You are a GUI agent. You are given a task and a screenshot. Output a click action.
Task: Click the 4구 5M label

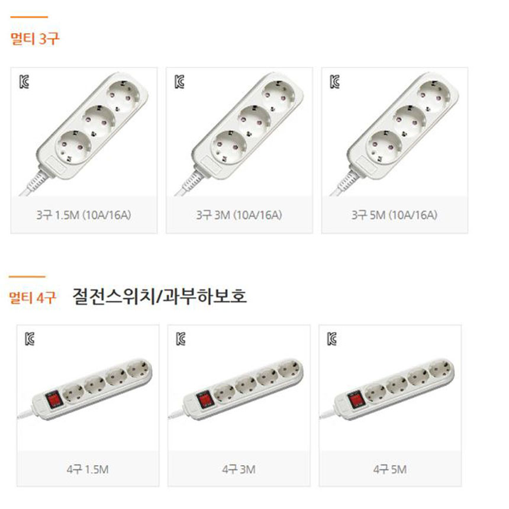point(390,469)
